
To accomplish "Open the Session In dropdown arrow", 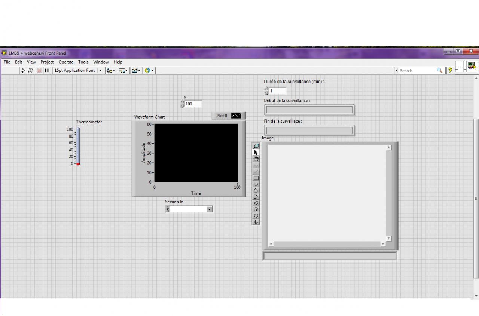I will tap(210, 209).
